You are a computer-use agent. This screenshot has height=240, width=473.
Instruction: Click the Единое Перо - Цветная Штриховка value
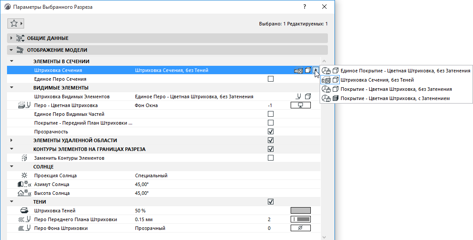194,97
